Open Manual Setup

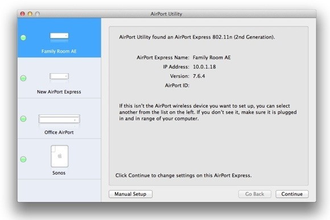click(x=130, y=194)
